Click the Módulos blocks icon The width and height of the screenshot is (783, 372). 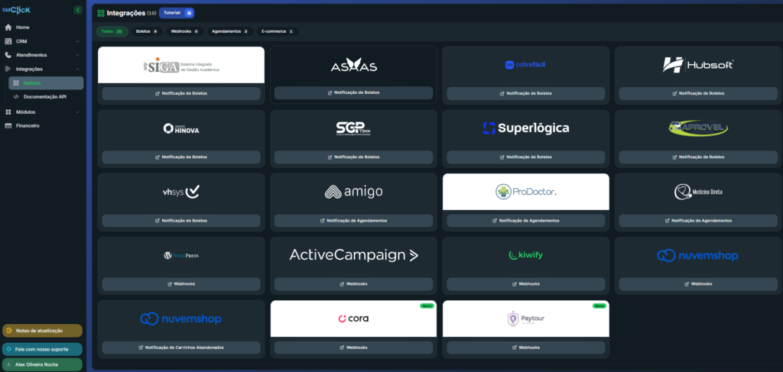coord(8,112)
